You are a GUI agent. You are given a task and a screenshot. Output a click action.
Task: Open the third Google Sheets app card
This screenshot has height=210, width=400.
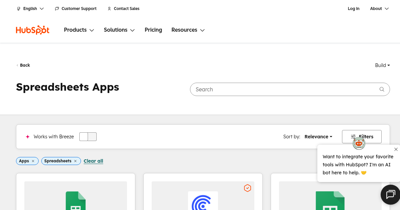[330, 192]
